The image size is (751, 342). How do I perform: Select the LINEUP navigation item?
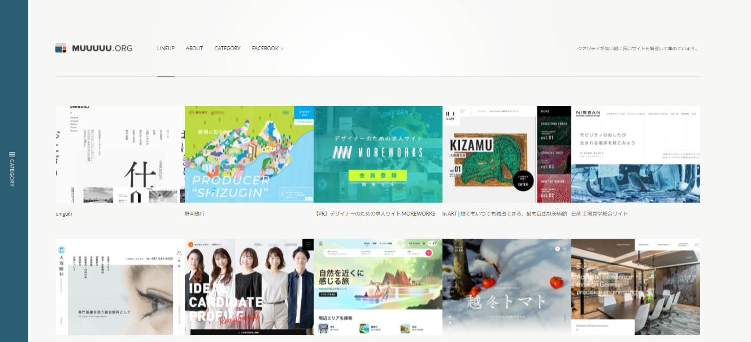pos(166,49)
